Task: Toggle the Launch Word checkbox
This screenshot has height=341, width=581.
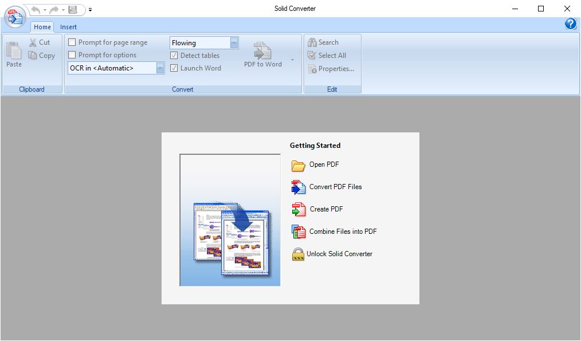Action: click(x=174, y=68)
